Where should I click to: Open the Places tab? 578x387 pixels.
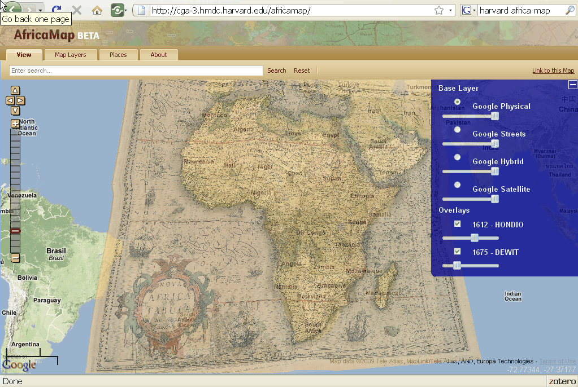pyautogui.click(x=118, y=55)
